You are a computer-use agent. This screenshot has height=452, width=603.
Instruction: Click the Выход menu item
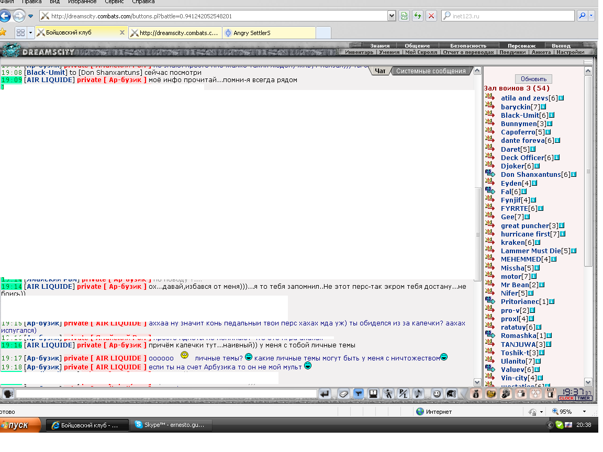click(561, 46)
